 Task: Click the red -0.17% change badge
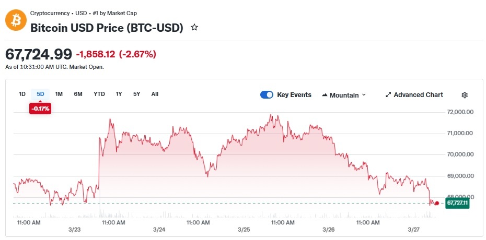[40, 109]
